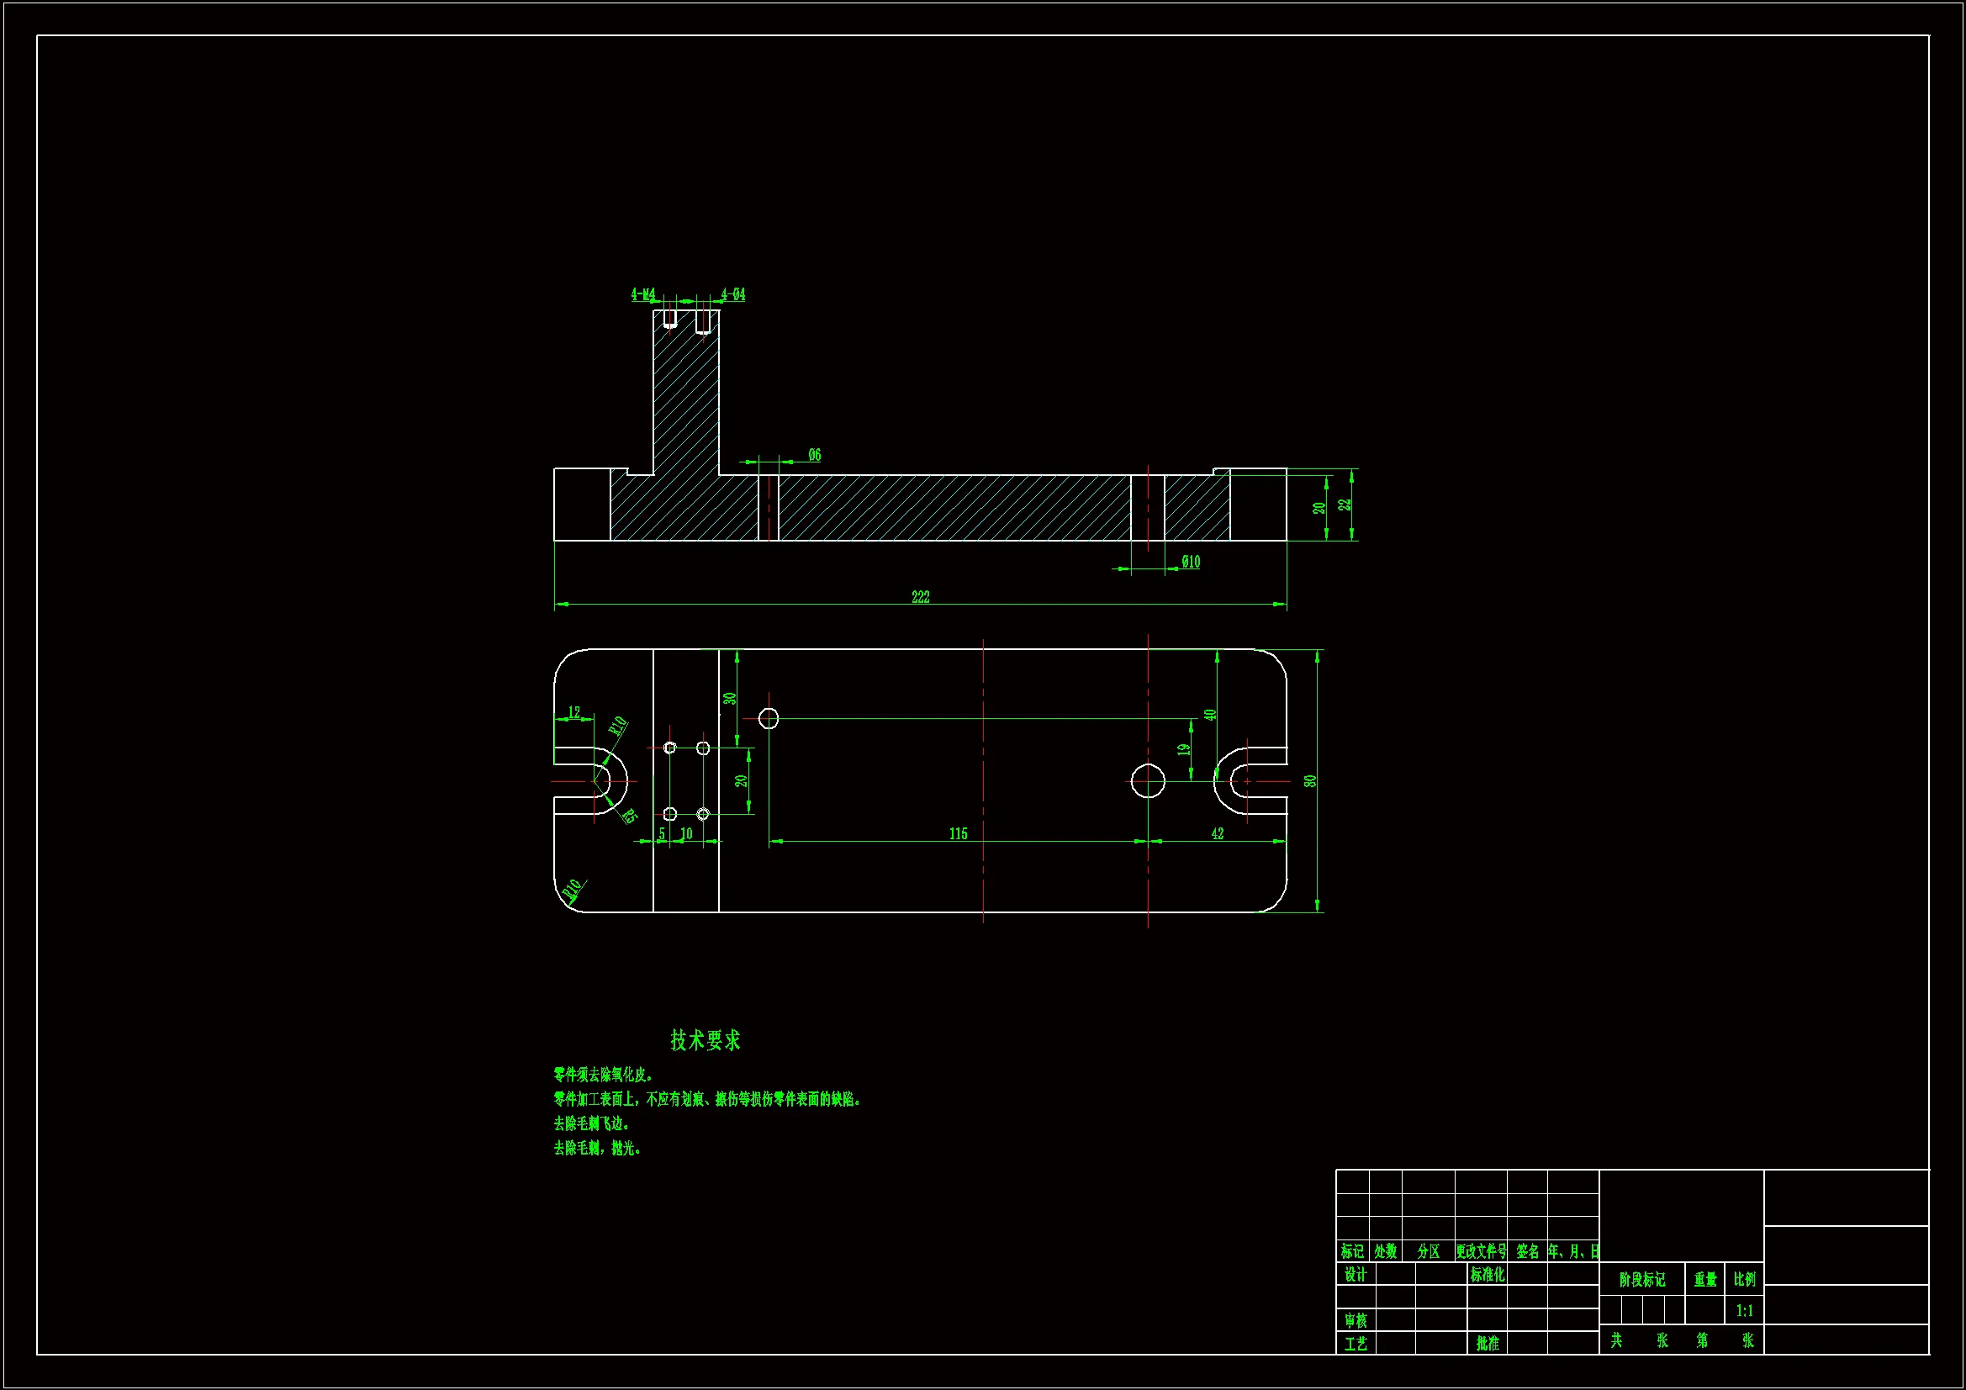Select the 1:1 scale value in title block
1966x1390 pixels.
click(x=1744, y=1310)
